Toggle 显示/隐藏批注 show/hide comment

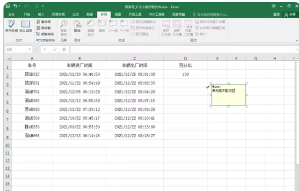pyautogui.click(x=143, y=22)
